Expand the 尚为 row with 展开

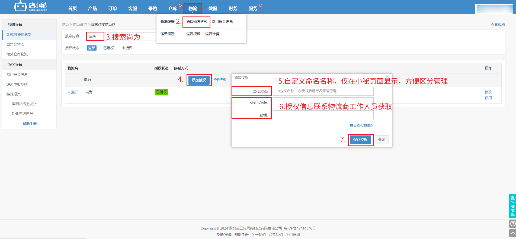[x=73, y=92]
